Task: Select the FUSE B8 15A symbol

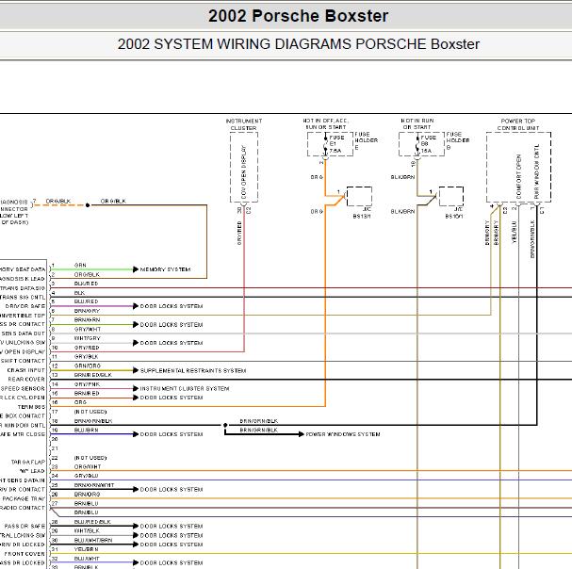Action: click(422, 144)
